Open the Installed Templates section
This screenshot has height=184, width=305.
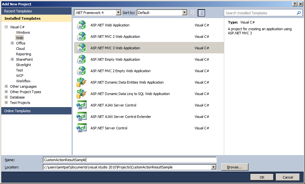coord(36,18)
